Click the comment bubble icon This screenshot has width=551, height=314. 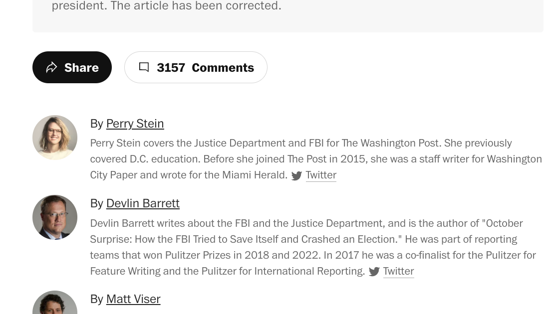[x=144, y=67]
